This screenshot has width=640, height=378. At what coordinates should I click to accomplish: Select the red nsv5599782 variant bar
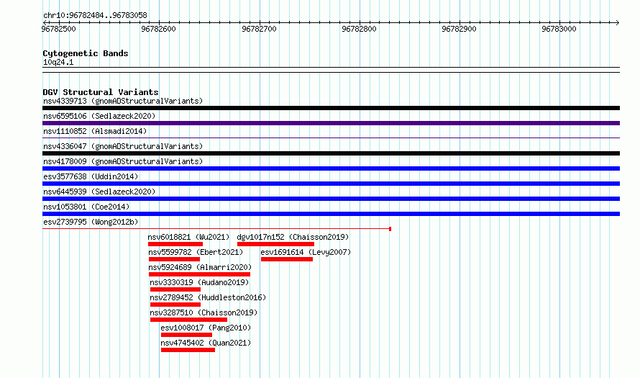coord(174,259)
